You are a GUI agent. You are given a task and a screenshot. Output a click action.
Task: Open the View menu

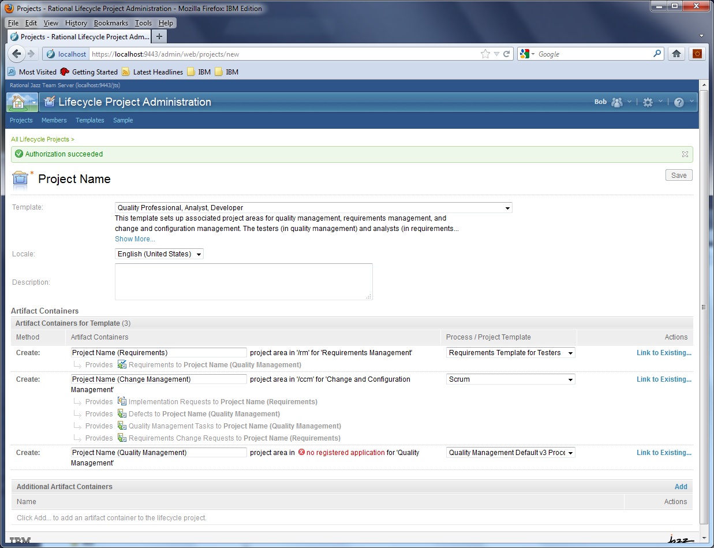[51, 23]
